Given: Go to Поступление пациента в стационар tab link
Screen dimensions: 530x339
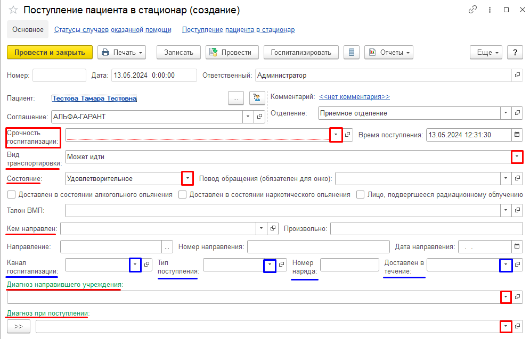Looking at the screenshot, I should pyautogui.click(x=238, y=29).
